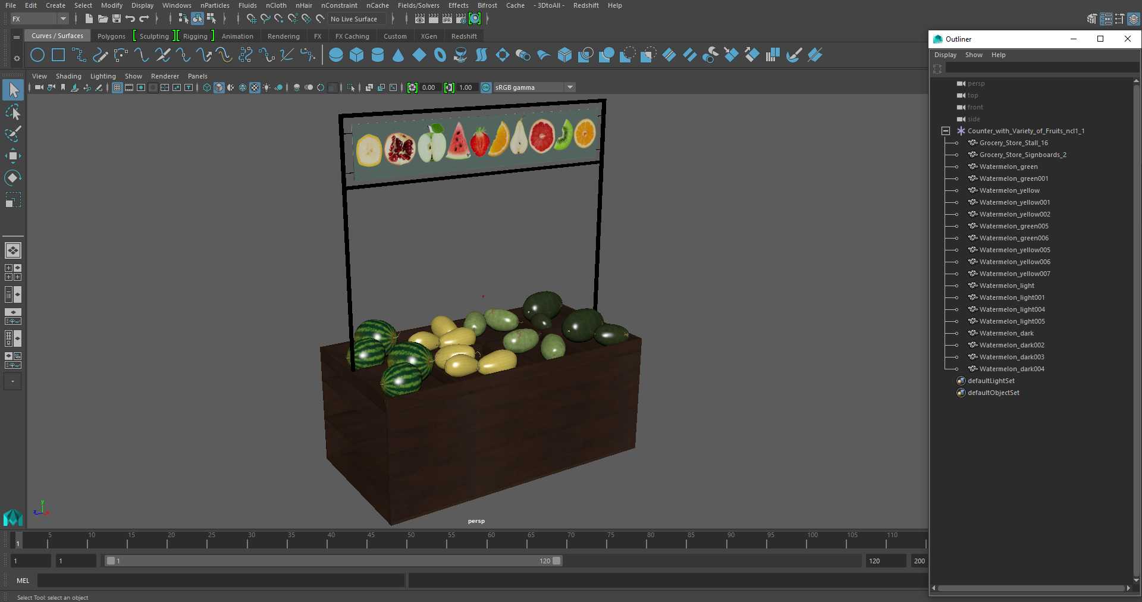The image size is (1142, 602).
Task: Create a new scene
Action: coord(89,19)
